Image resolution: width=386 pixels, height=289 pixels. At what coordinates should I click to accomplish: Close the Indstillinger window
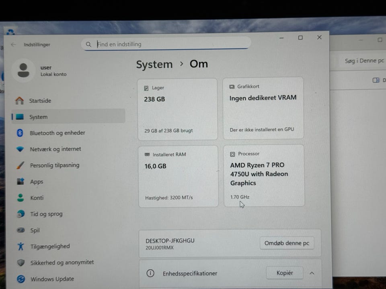tap(319, 37)
